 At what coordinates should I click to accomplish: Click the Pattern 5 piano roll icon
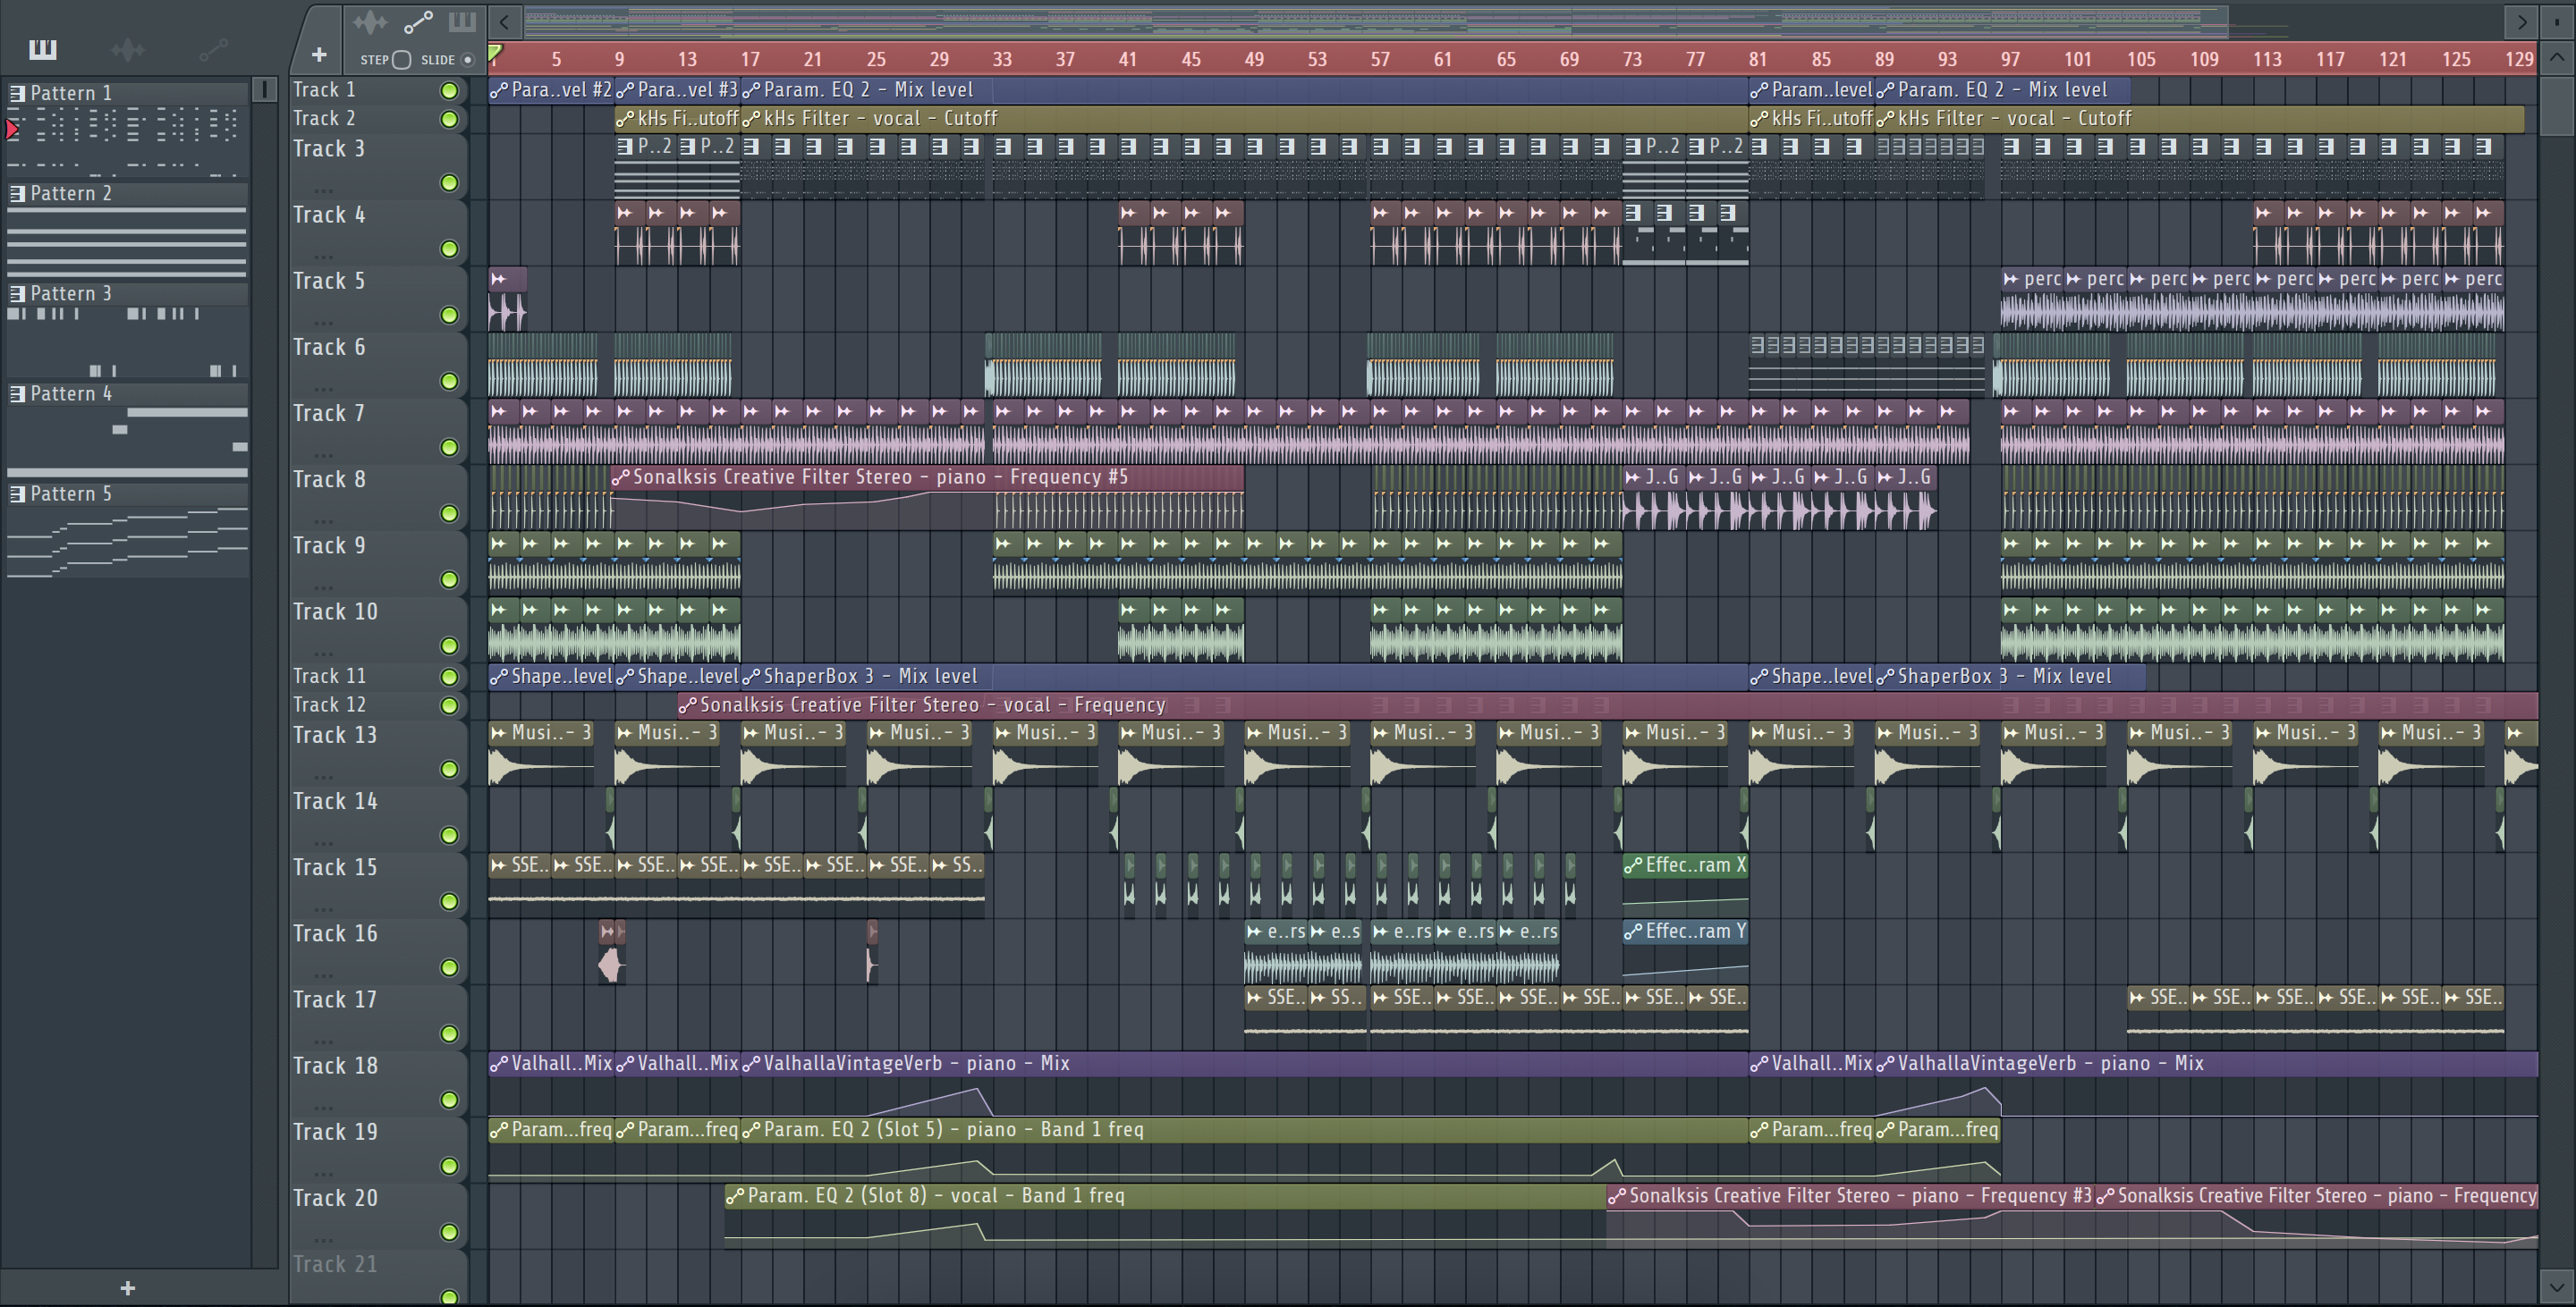17,493
